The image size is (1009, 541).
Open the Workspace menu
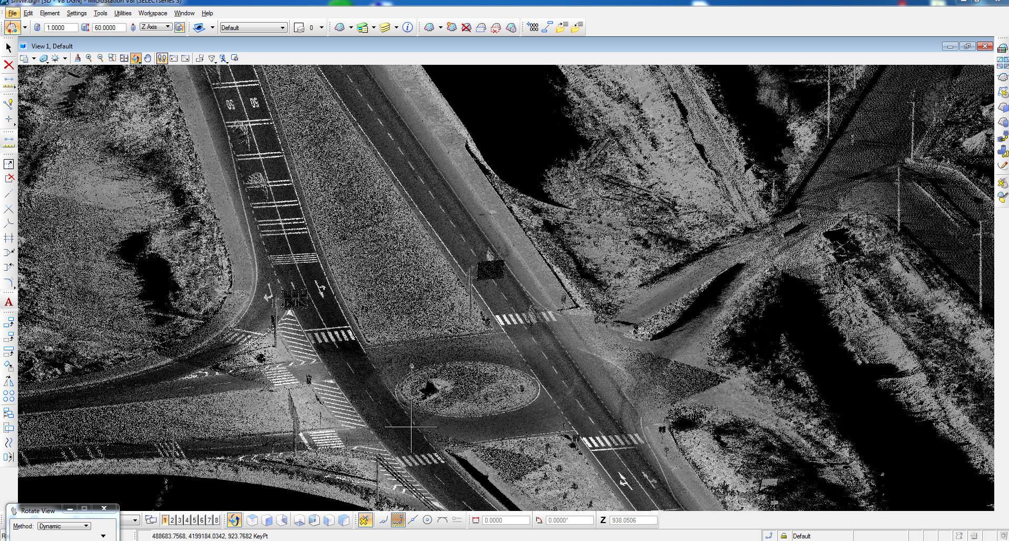click(153, 13)
